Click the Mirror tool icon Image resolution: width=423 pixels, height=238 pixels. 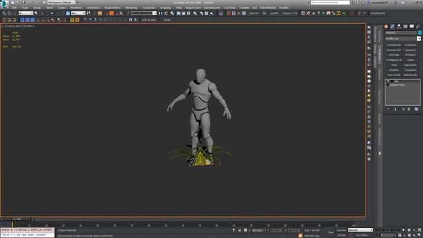161,13
